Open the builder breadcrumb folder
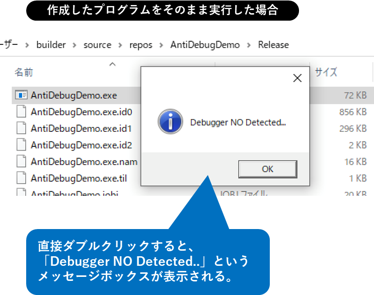The image size is (374, 295). tap(51, 45)
